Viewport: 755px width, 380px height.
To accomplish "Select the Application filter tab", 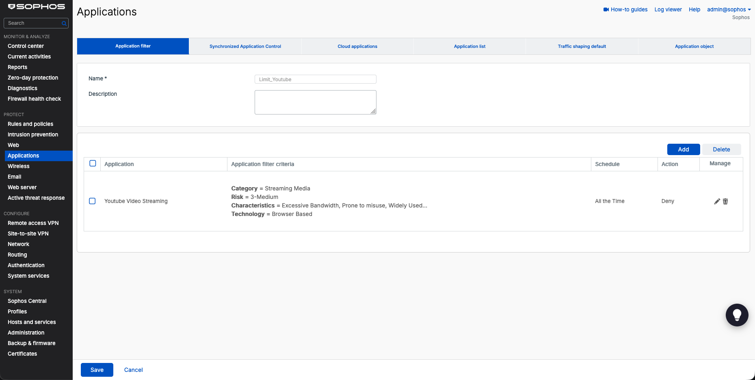I will (x=133, y=46).
